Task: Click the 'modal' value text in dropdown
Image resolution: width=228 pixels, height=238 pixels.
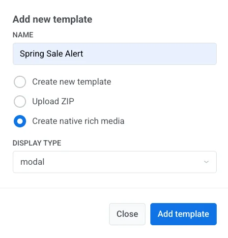Action: pyautogui.click(x=32, y=162)
